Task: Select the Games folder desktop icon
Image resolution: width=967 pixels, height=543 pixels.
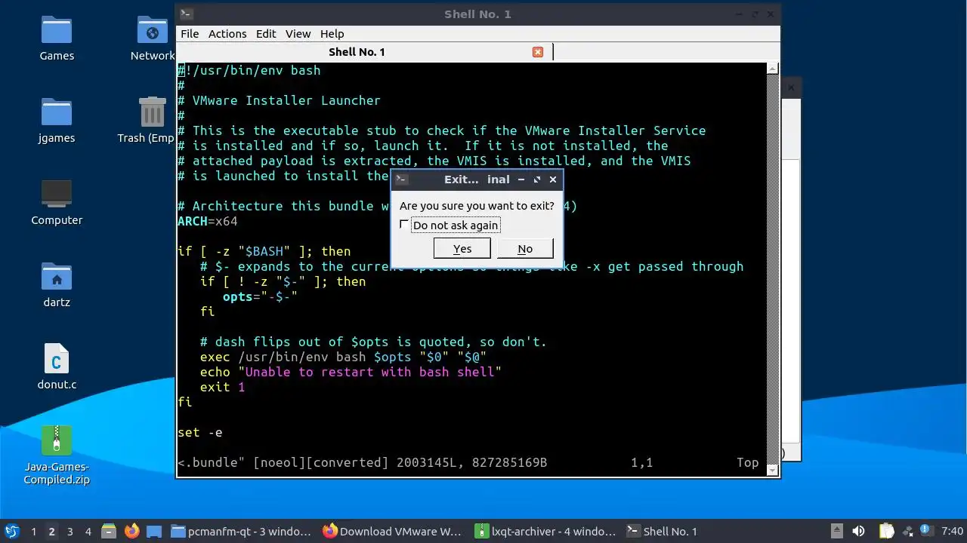Action: (57, 38)
